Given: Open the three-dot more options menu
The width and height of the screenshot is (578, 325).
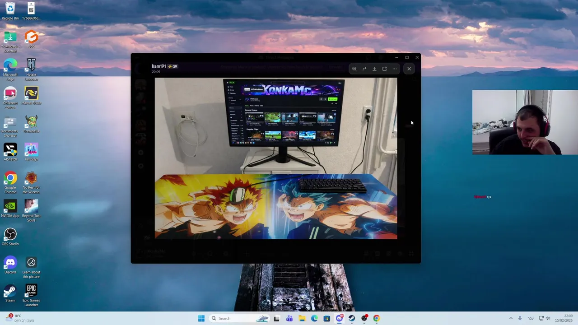Looking at the screenshot, I should [x=395, y=69].
